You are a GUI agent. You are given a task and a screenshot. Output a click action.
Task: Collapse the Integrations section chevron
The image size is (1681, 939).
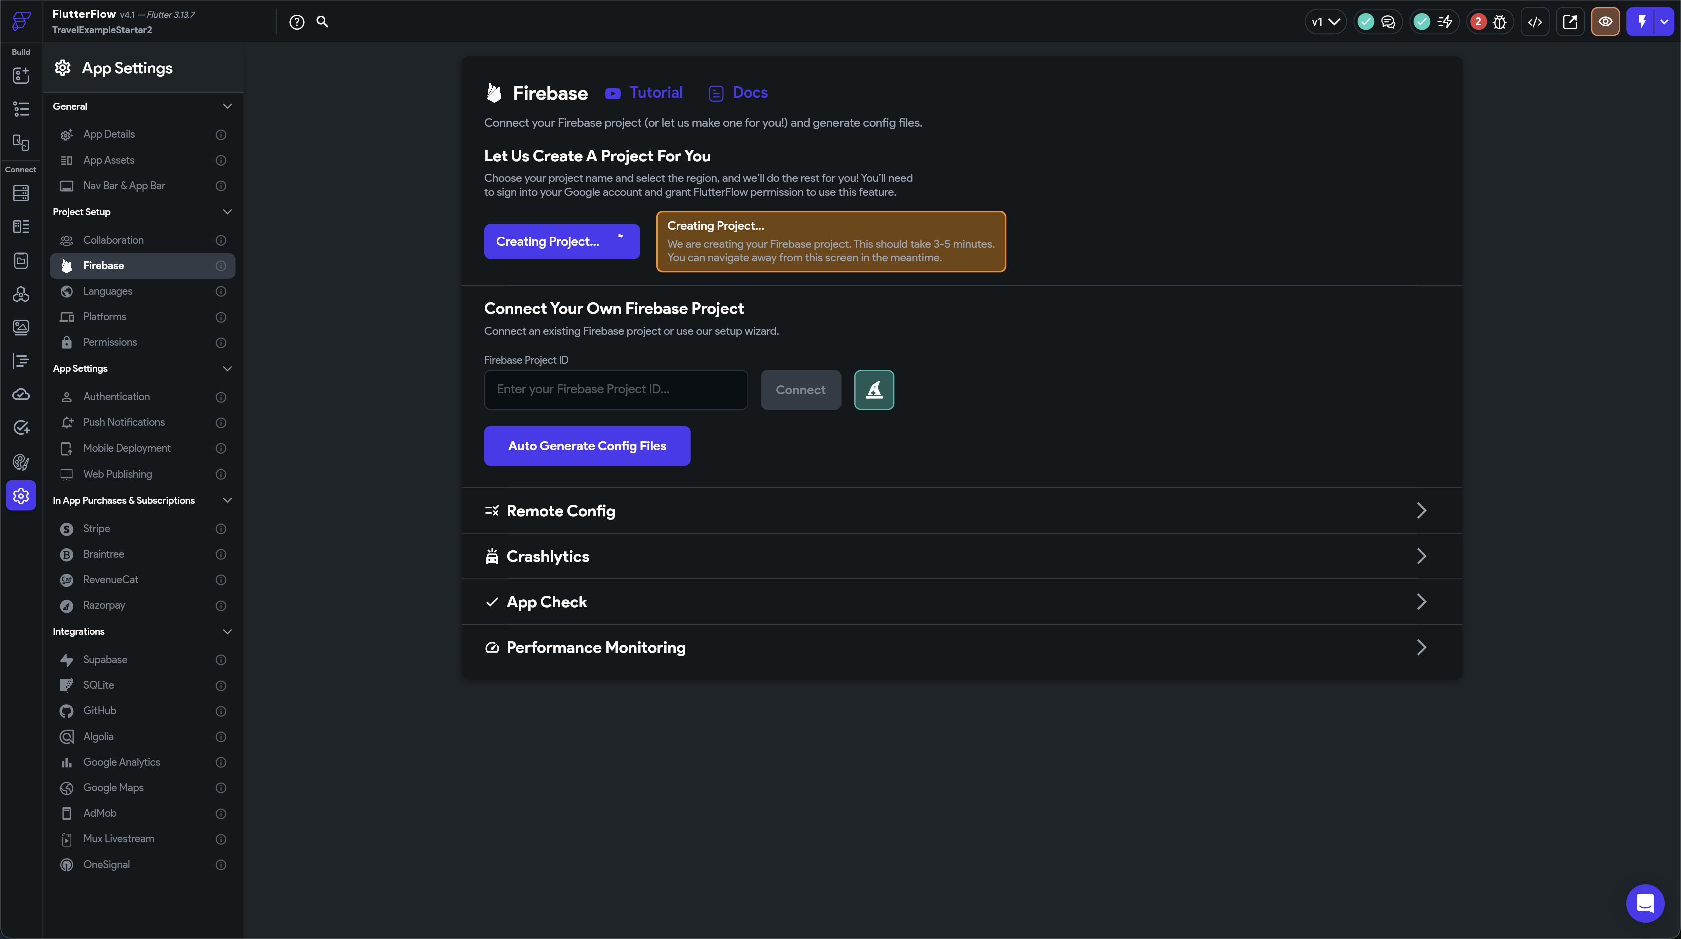point(227,632)
